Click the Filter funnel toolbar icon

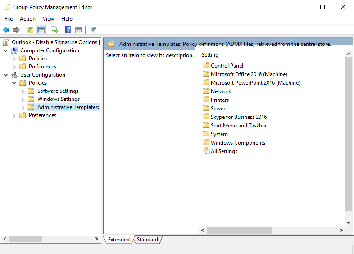tap(93, 30)
